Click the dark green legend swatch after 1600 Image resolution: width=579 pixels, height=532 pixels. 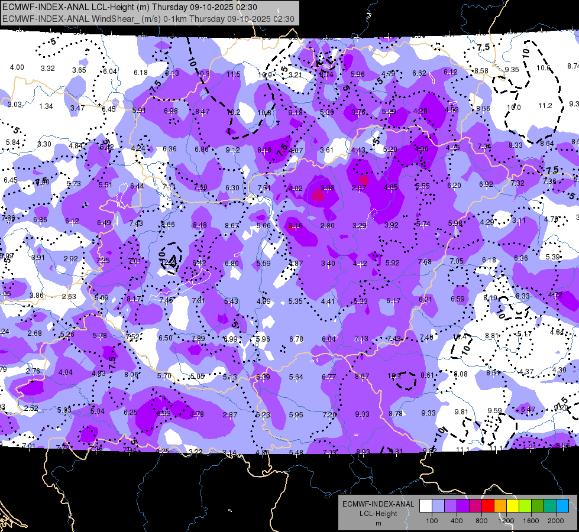537,505
